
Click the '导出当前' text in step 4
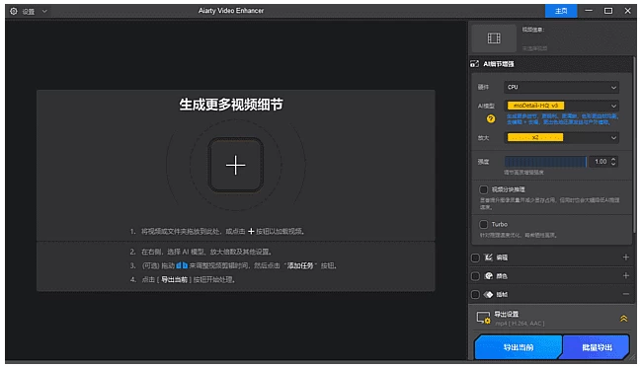pos(174,279)
